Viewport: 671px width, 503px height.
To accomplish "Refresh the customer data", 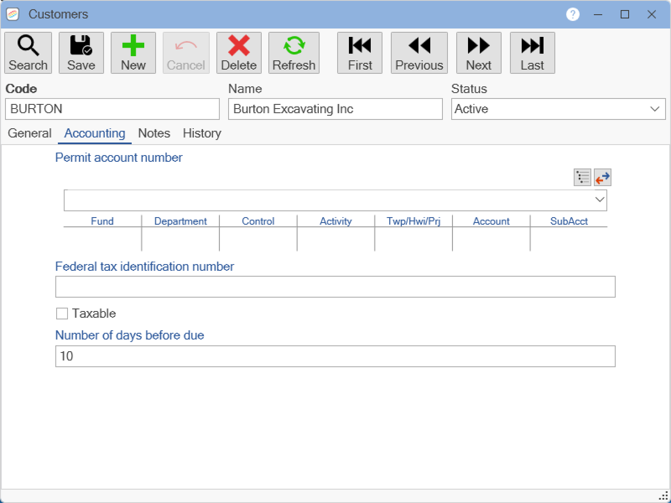I will point(294,53).
